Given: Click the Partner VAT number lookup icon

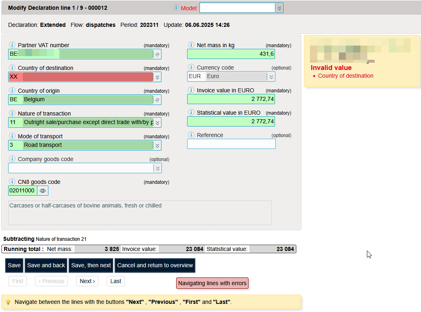Looking at the screenshot, I should pyautogui.click(x=157, y=54).
